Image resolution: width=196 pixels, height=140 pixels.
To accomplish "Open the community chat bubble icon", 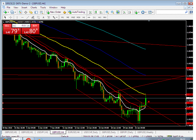I will click(x=191, y=12).
